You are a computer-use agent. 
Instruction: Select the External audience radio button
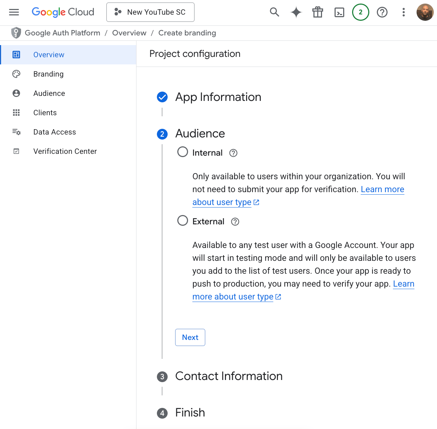click(183, 220)
